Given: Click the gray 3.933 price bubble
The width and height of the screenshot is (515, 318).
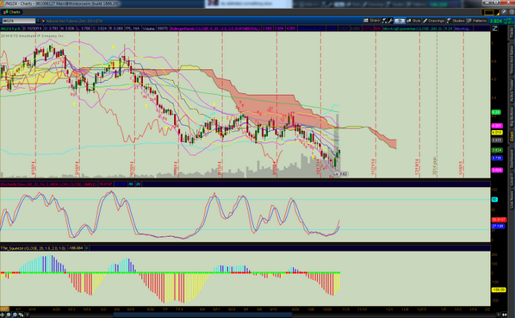Looking at the screenshot, I should click(497, 140).
